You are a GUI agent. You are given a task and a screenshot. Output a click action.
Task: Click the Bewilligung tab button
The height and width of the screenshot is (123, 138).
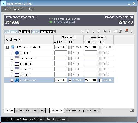pos(74,110)
